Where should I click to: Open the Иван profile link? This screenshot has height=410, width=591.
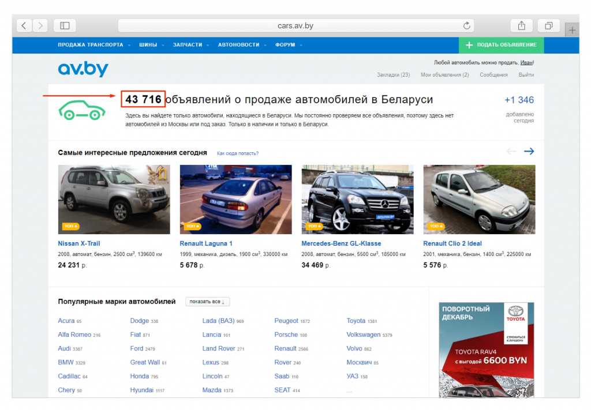coord(526,62)
